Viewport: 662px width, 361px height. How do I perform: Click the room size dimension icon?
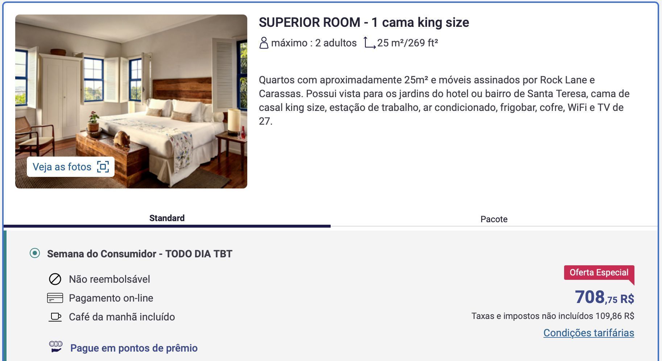(369, 43)
